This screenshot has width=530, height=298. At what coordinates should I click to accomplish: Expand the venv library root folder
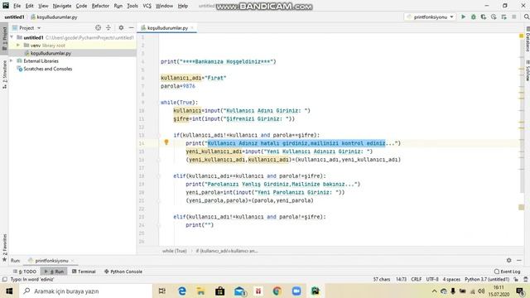(x=18, y=45)
